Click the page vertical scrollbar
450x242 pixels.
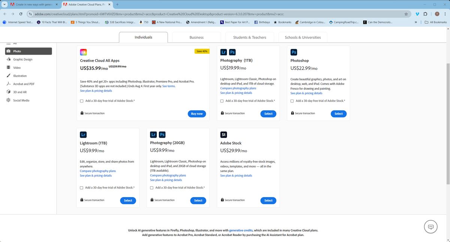(x=448, y=123)
